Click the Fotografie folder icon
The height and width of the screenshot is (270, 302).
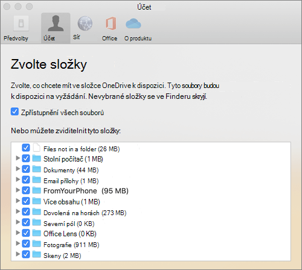coord(37,244)
